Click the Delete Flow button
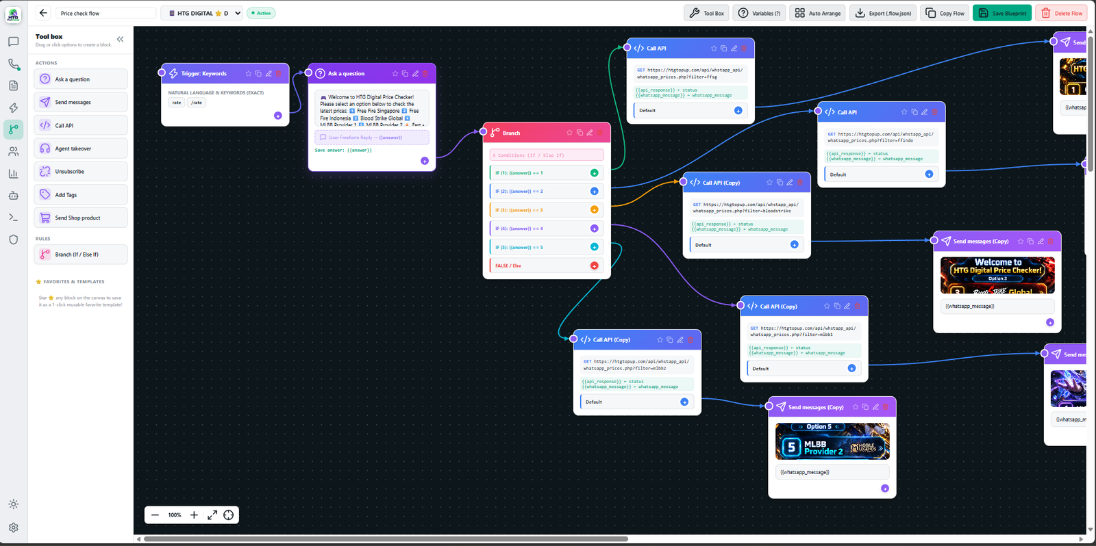This screenshot has width=1096, height=546. pyautogui.click(x=1062, y=13)
